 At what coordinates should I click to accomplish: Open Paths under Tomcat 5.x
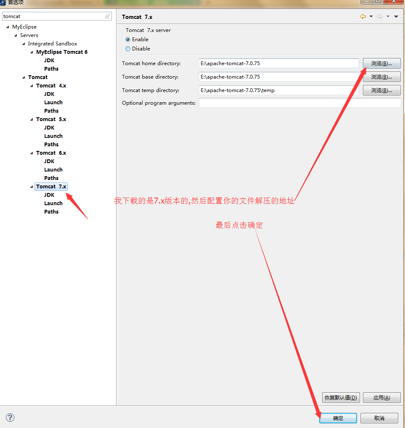click(51, 144)
